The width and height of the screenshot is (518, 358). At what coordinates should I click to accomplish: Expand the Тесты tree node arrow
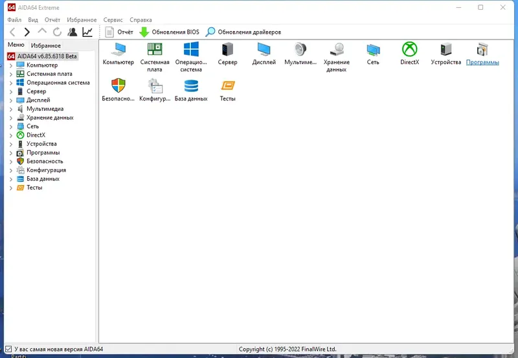[10, 188]
